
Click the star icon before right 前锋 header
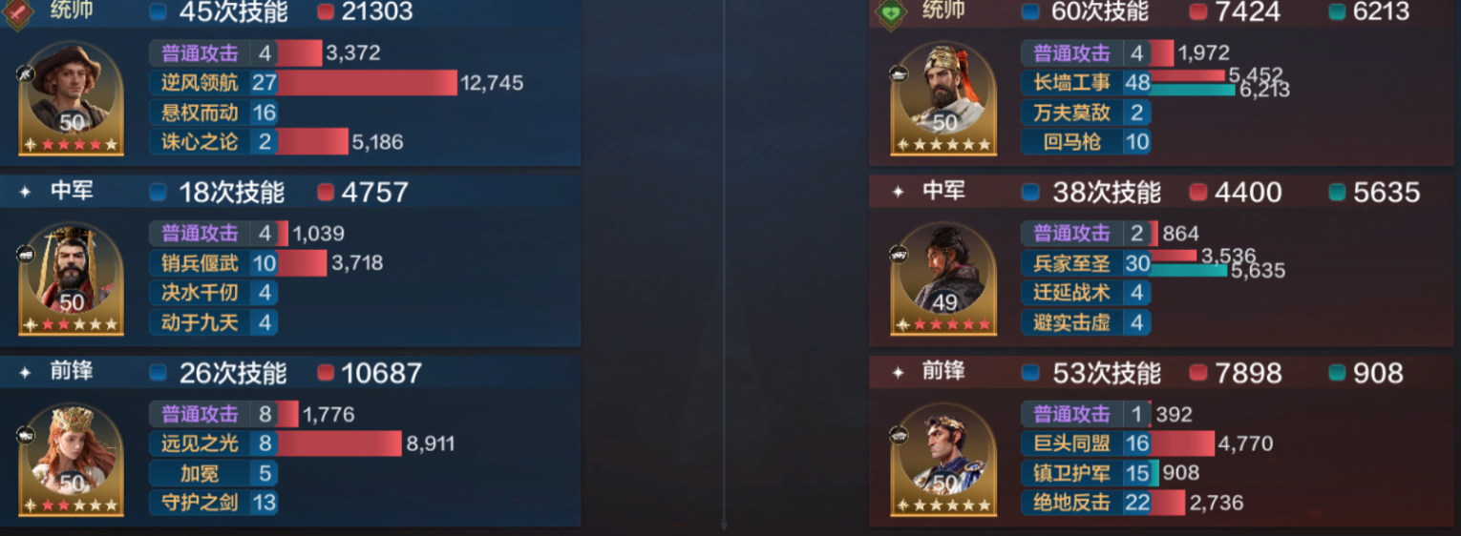898,373
